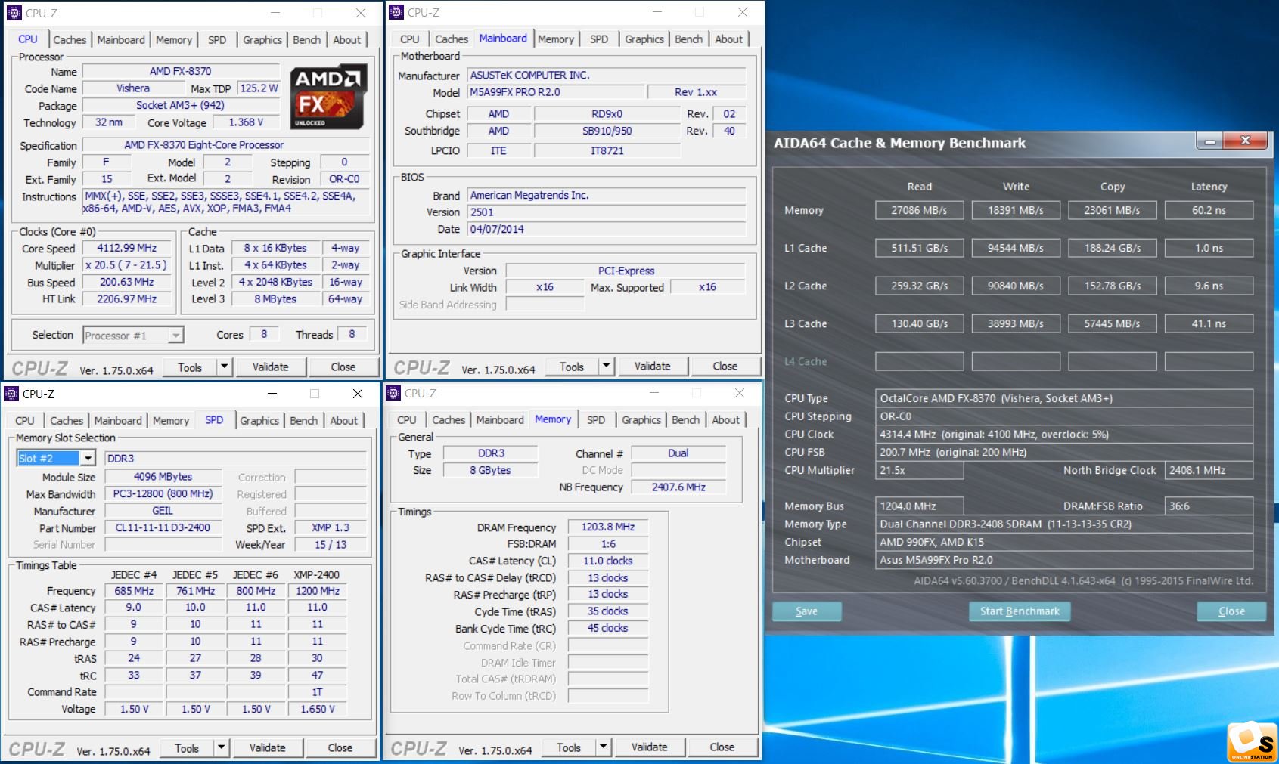Screen dimensions: 1279x764
Task: Click the CPU Clock field showing 4314.4 MHz
Action: pos(1064,435)
